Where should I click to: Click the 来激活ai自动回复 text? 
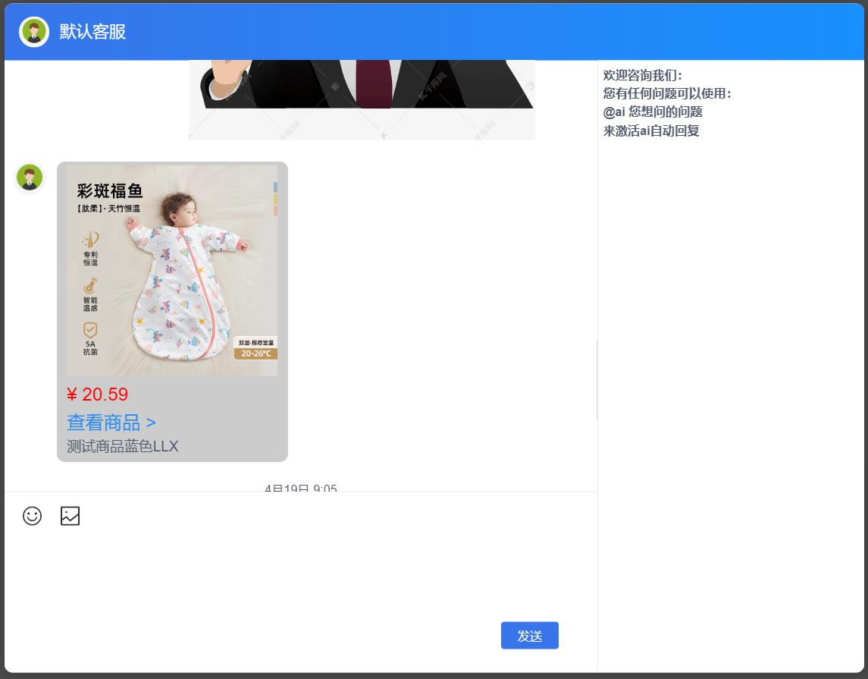coord(651,130)
